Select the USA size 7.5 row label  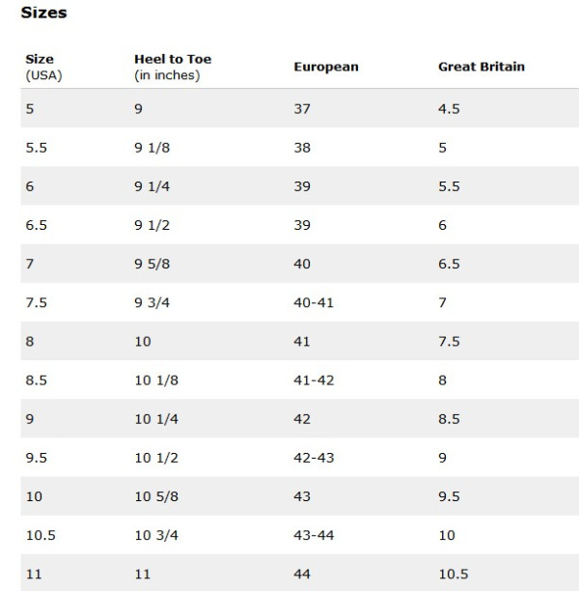coord(36,302)
